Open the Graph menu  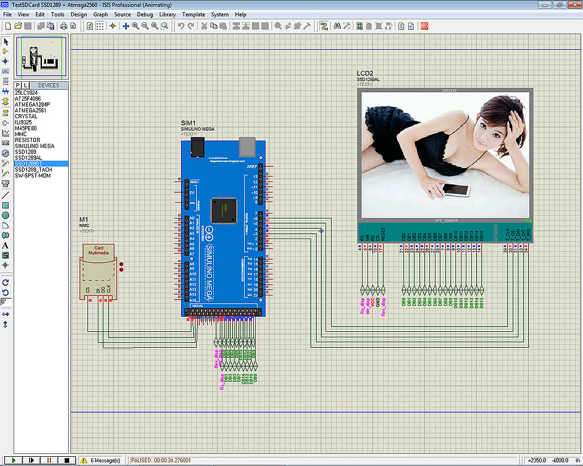click(100, 15)
